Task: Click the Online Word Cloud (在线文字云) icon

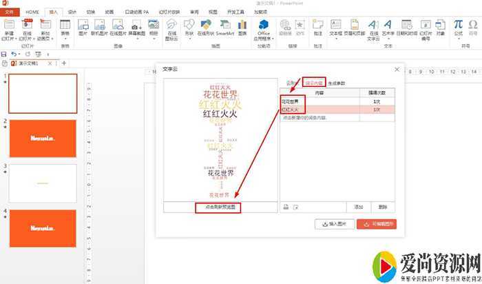Action: 374,29
